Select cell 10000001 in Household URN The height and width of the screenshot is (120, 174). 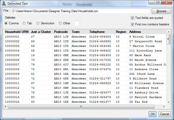point(12,37)
